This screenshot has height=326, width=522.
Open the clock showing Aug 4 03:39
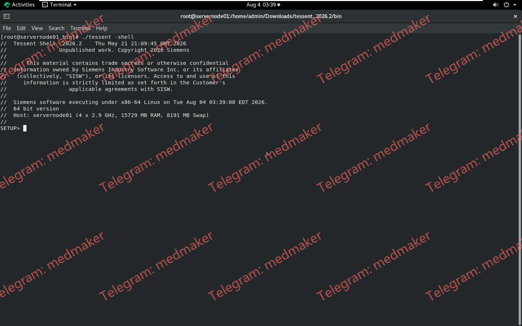[x=263, y=5]
